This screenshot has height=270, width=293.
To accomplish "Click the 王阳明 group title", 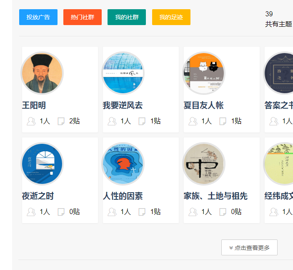I will 34,105.
